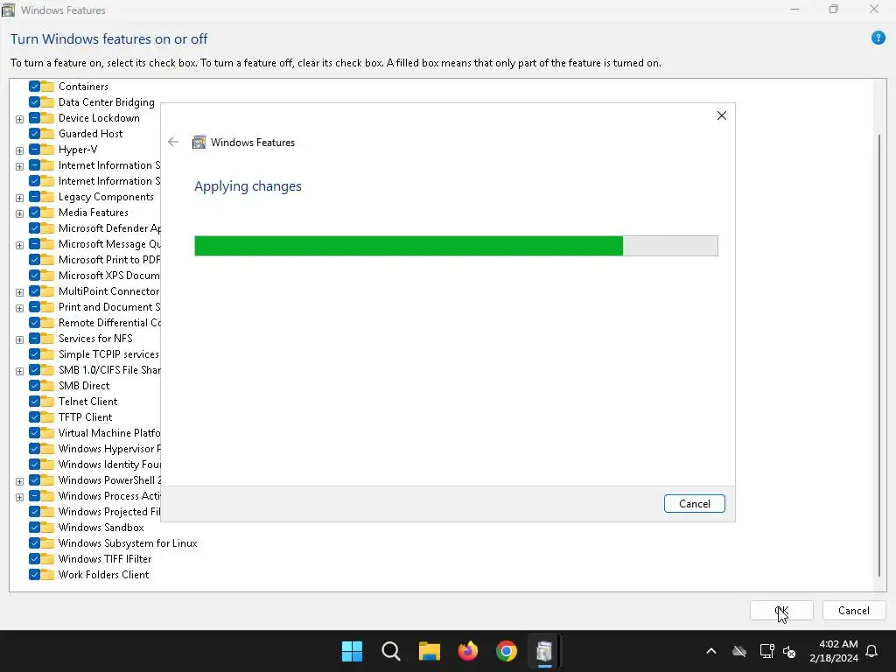
Task: Click the Telnet Client folder icon
Action: tap(47, 401)
